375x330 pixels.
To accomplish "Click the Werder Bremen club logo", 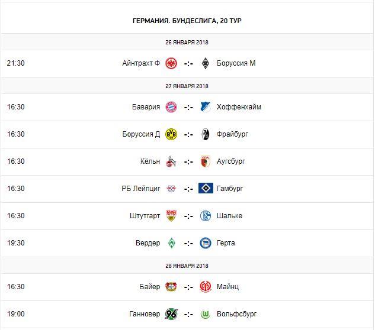I will 171,243.
